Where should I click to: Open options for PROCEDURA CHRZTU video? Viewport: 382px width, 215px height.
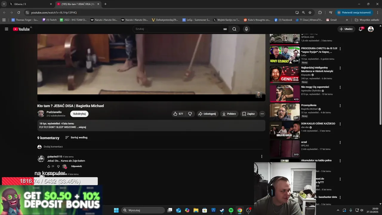(340, 49)
